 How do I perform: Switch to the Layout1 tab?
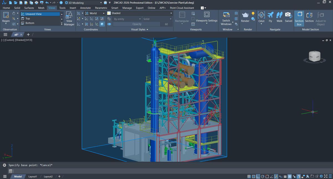tap(32, 176)
